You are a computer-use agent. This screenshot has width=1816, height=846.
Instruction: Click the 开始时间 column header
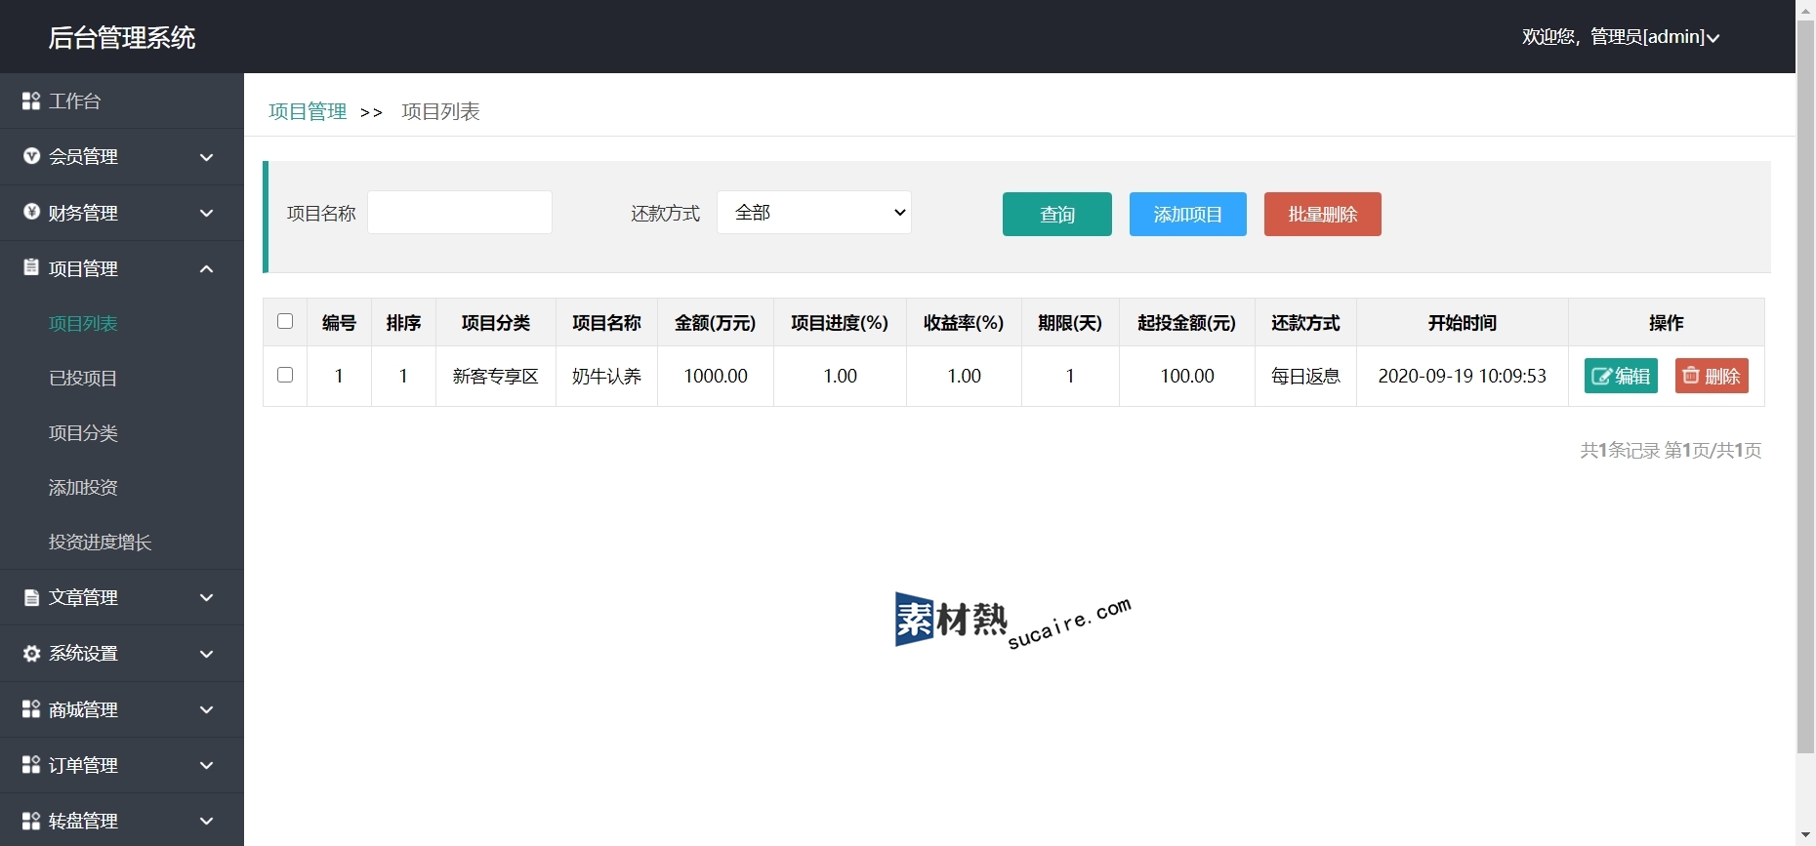point(1462,323)
